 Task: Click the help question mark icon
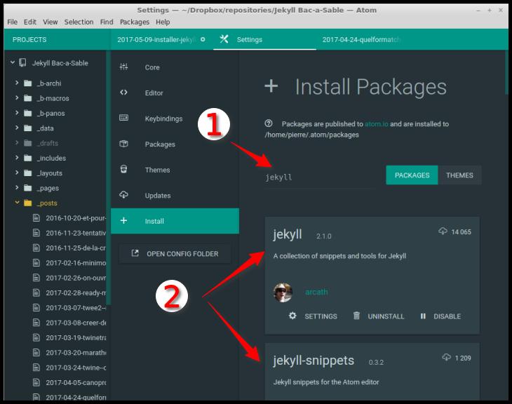(x=269, y=123)
